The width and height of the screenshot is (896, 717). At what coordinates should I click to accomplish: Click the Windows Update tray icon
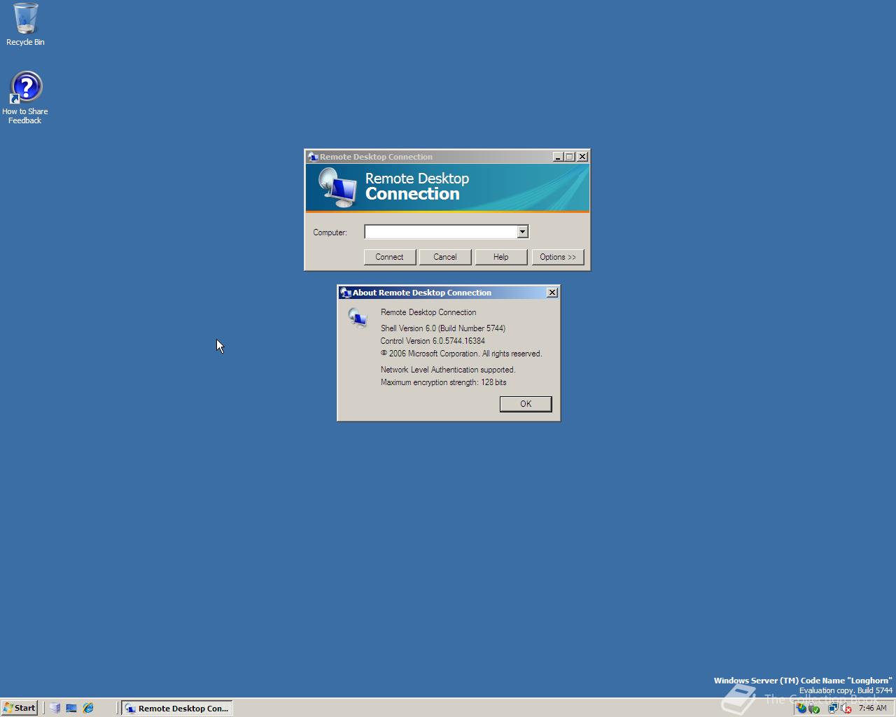801,708
